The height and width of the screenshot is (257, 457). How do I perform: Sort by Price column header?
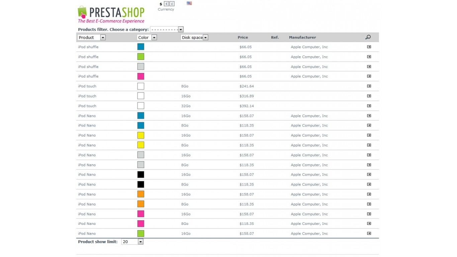(243, 37)
